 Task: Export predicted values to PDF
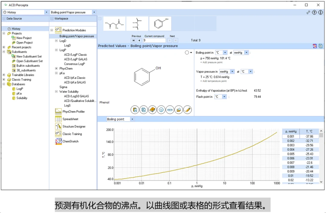click(x=315, y=46)
